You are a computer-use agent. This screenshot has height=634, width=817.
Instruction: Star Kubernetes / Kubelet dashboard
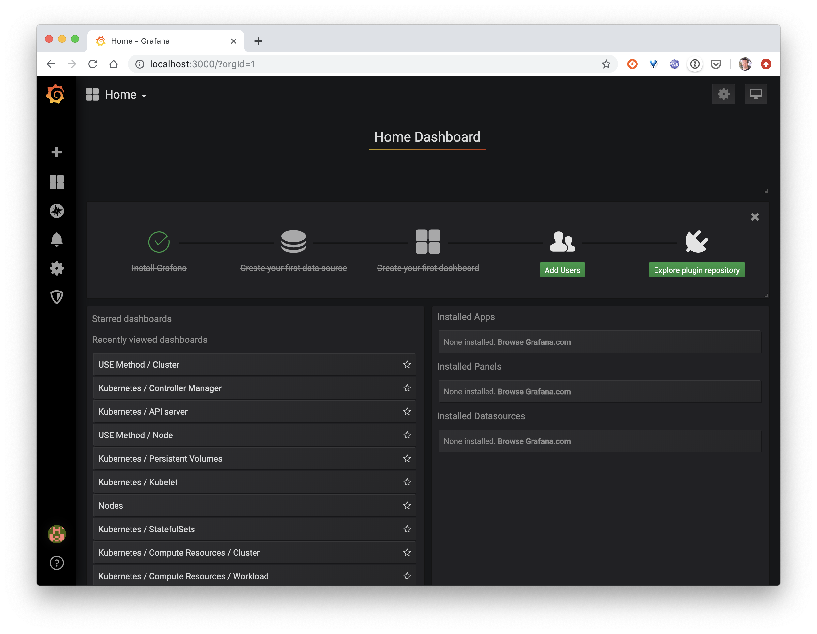[x=407, y=483]
